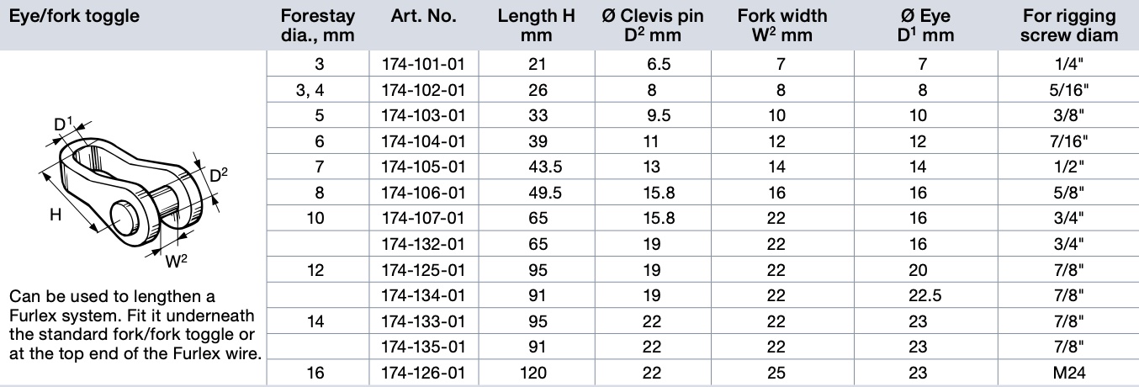Select article number 174-125-01
1139x387 pixels.
tap(423, 270)
